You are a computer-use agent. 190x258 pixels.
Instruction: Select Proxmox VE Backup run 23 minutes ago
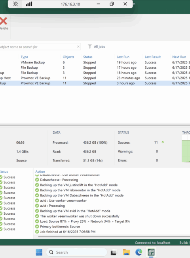pos(95,78)
